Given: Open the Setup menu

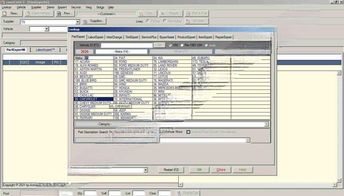Looking at the screenshot, I should [x=100, y=7].
